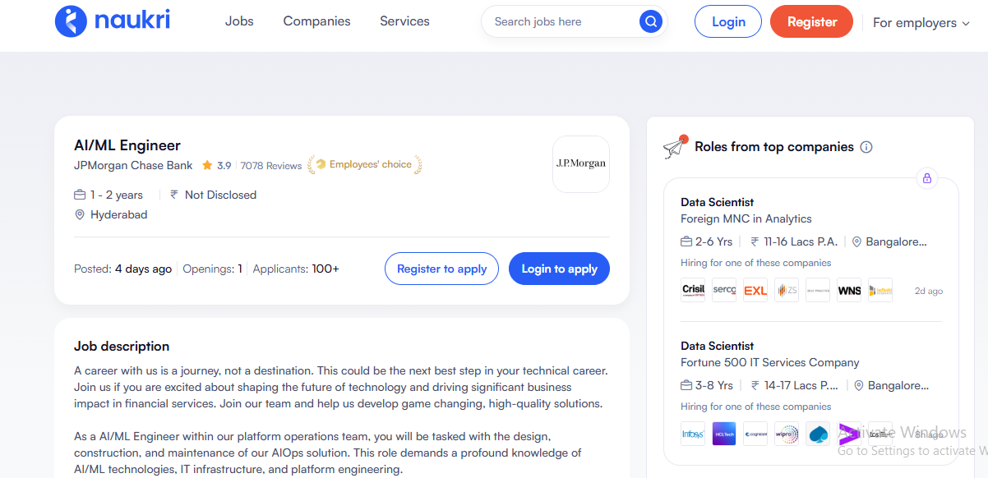Click the Crisil logo
Screen dimensions: 988x478
point(693,290)
